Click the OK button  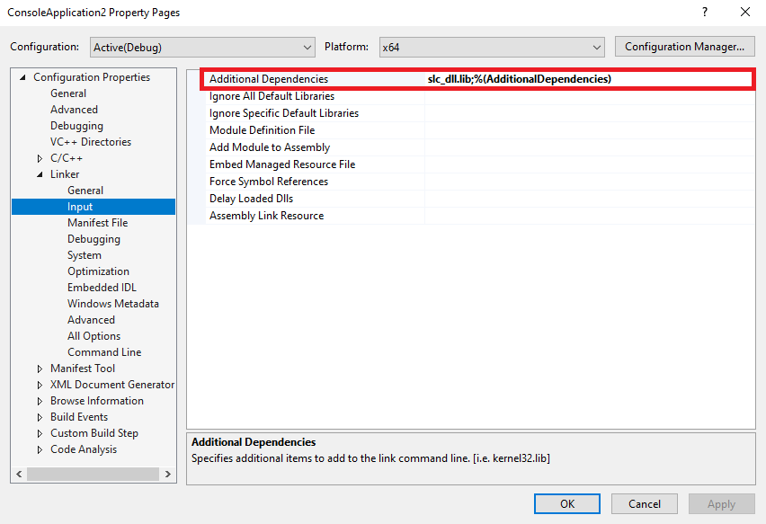[566, 504]
